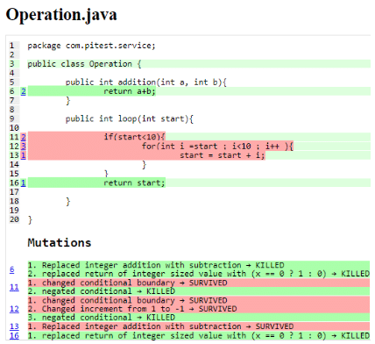
Task: Click line number 20 in code gutter
Action: (14, 219)
